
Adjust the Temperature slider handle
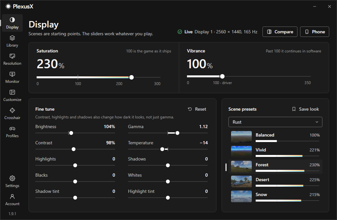[162, 149]
